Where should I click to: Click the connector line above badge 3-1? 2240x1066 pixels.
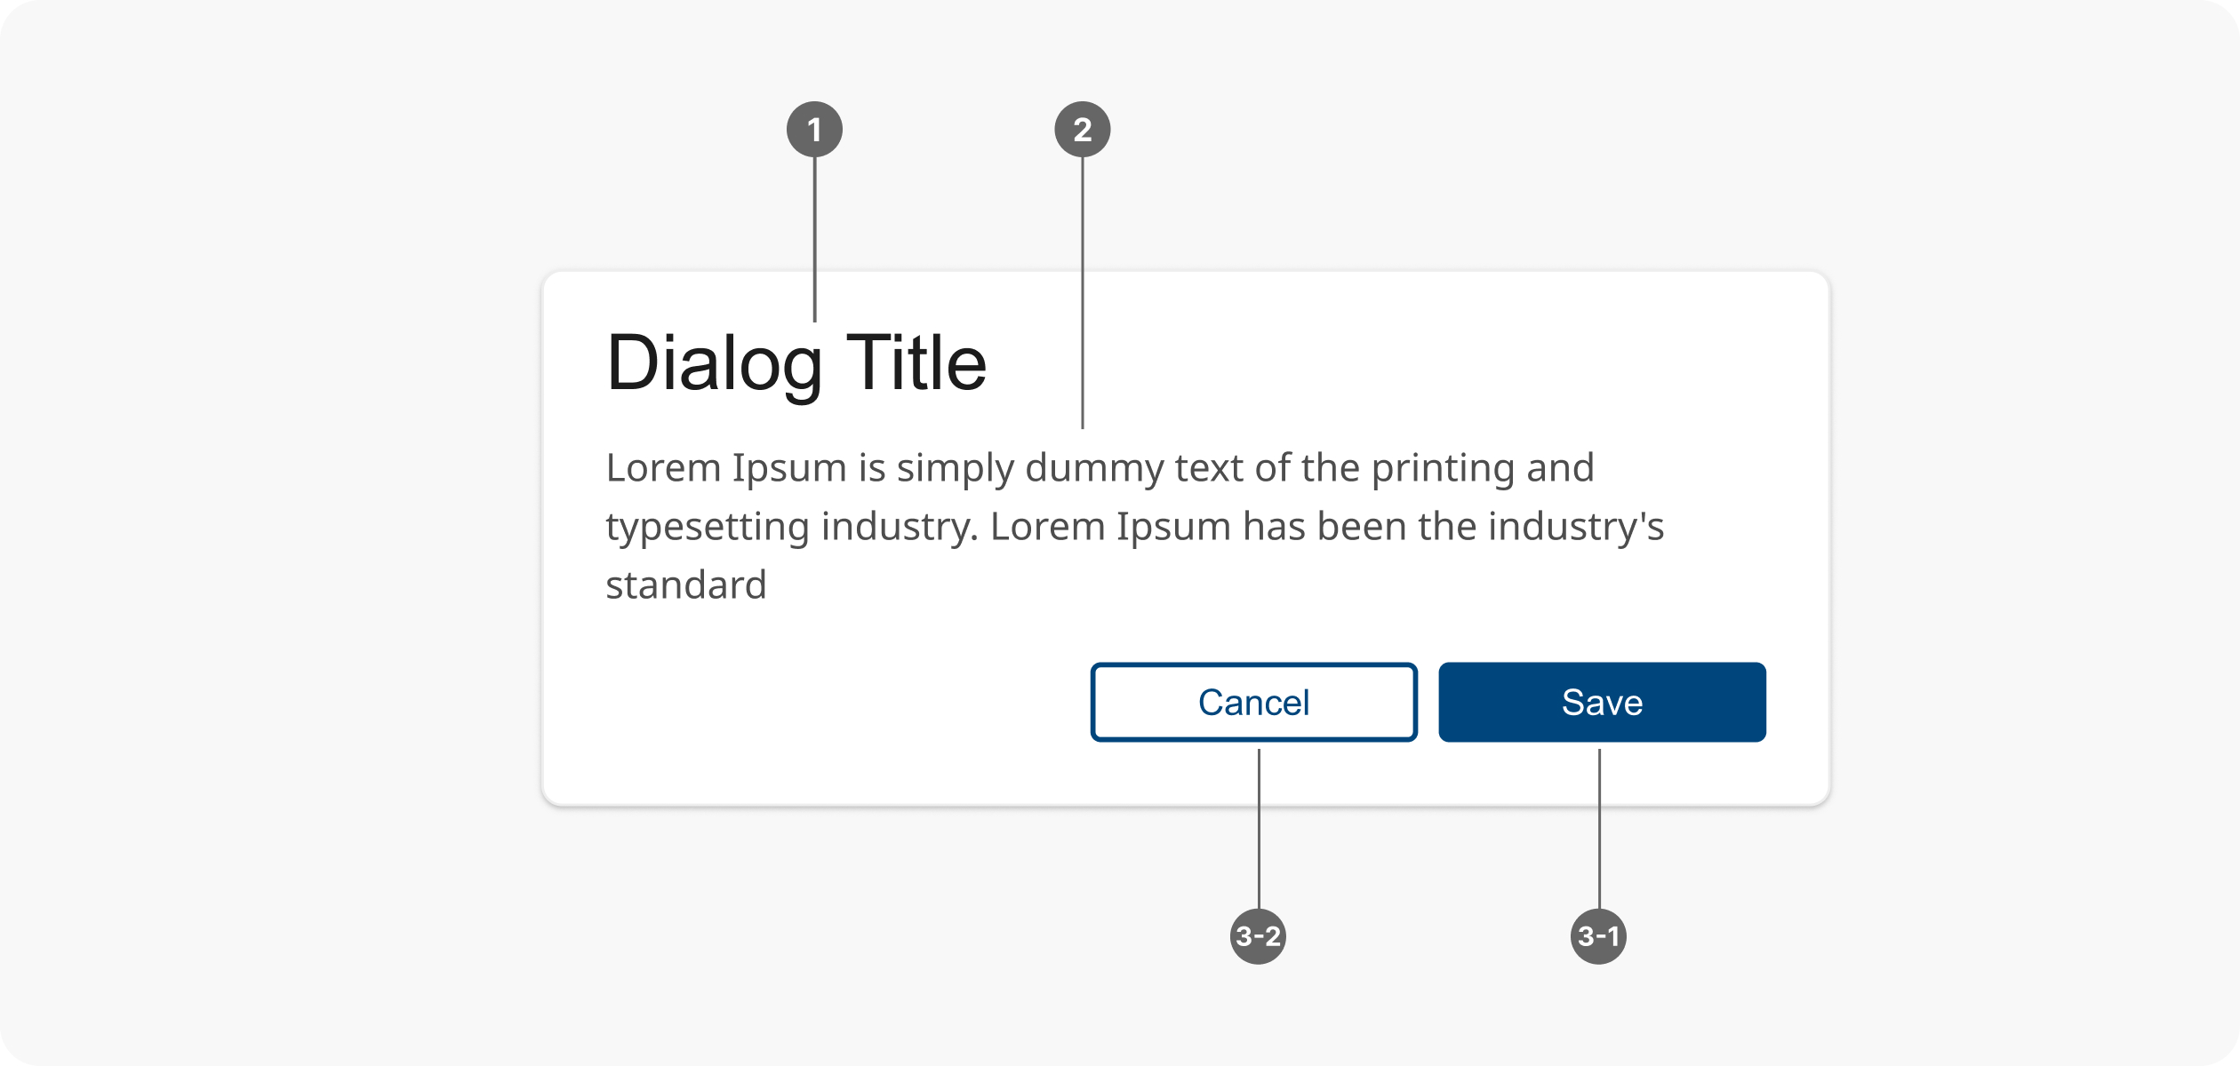pos(1599,828)
